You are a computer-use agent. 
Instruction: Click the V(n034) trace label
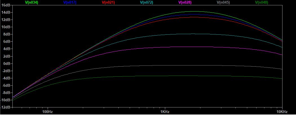click(x=32, y=3)
